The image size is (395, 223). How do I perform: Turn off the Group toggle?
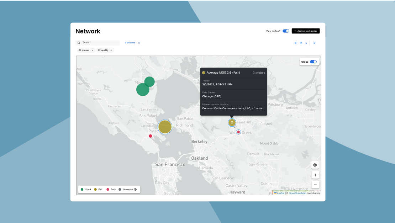click(313, 62)
